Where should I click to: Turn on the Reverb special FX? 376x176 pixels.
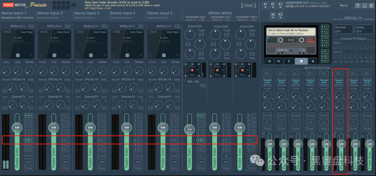(343, 29)
